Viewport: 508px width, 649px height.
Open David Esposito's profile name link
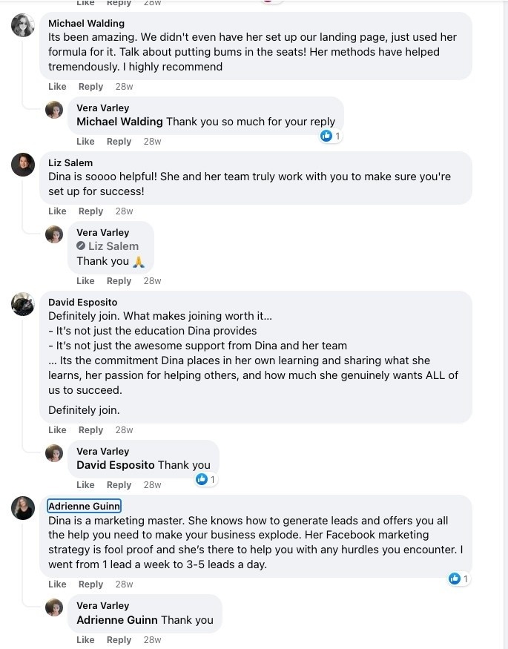(x=82, y=303)
